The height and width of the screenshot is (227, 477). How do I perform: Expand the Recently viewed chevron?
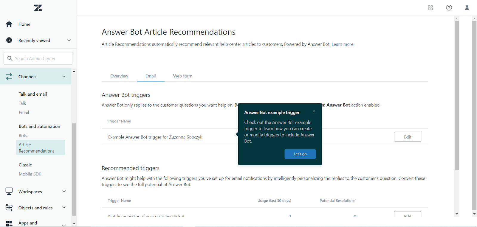(x=69, y=40)
